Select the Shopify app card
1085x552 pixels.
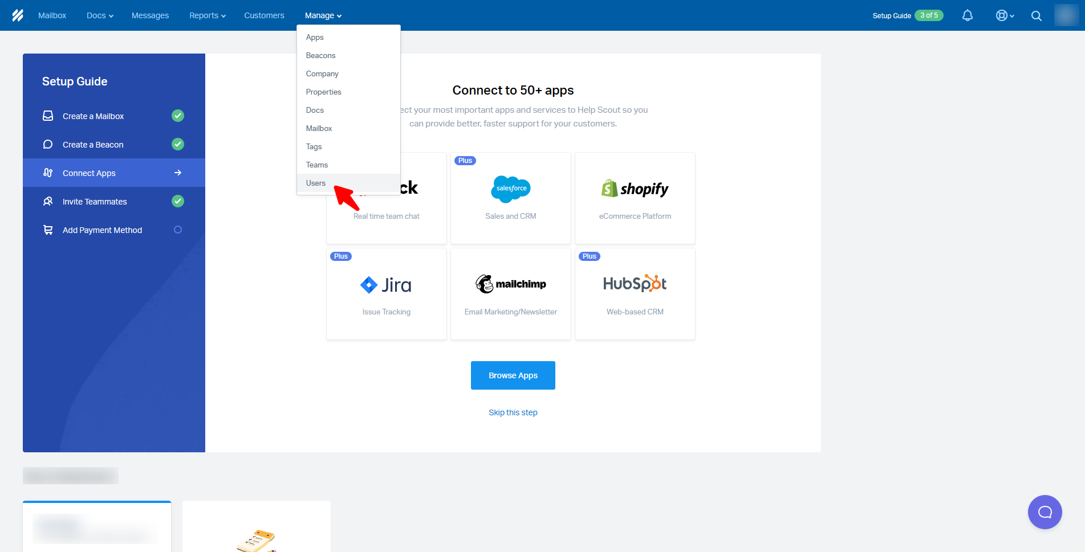pos(635,198)
